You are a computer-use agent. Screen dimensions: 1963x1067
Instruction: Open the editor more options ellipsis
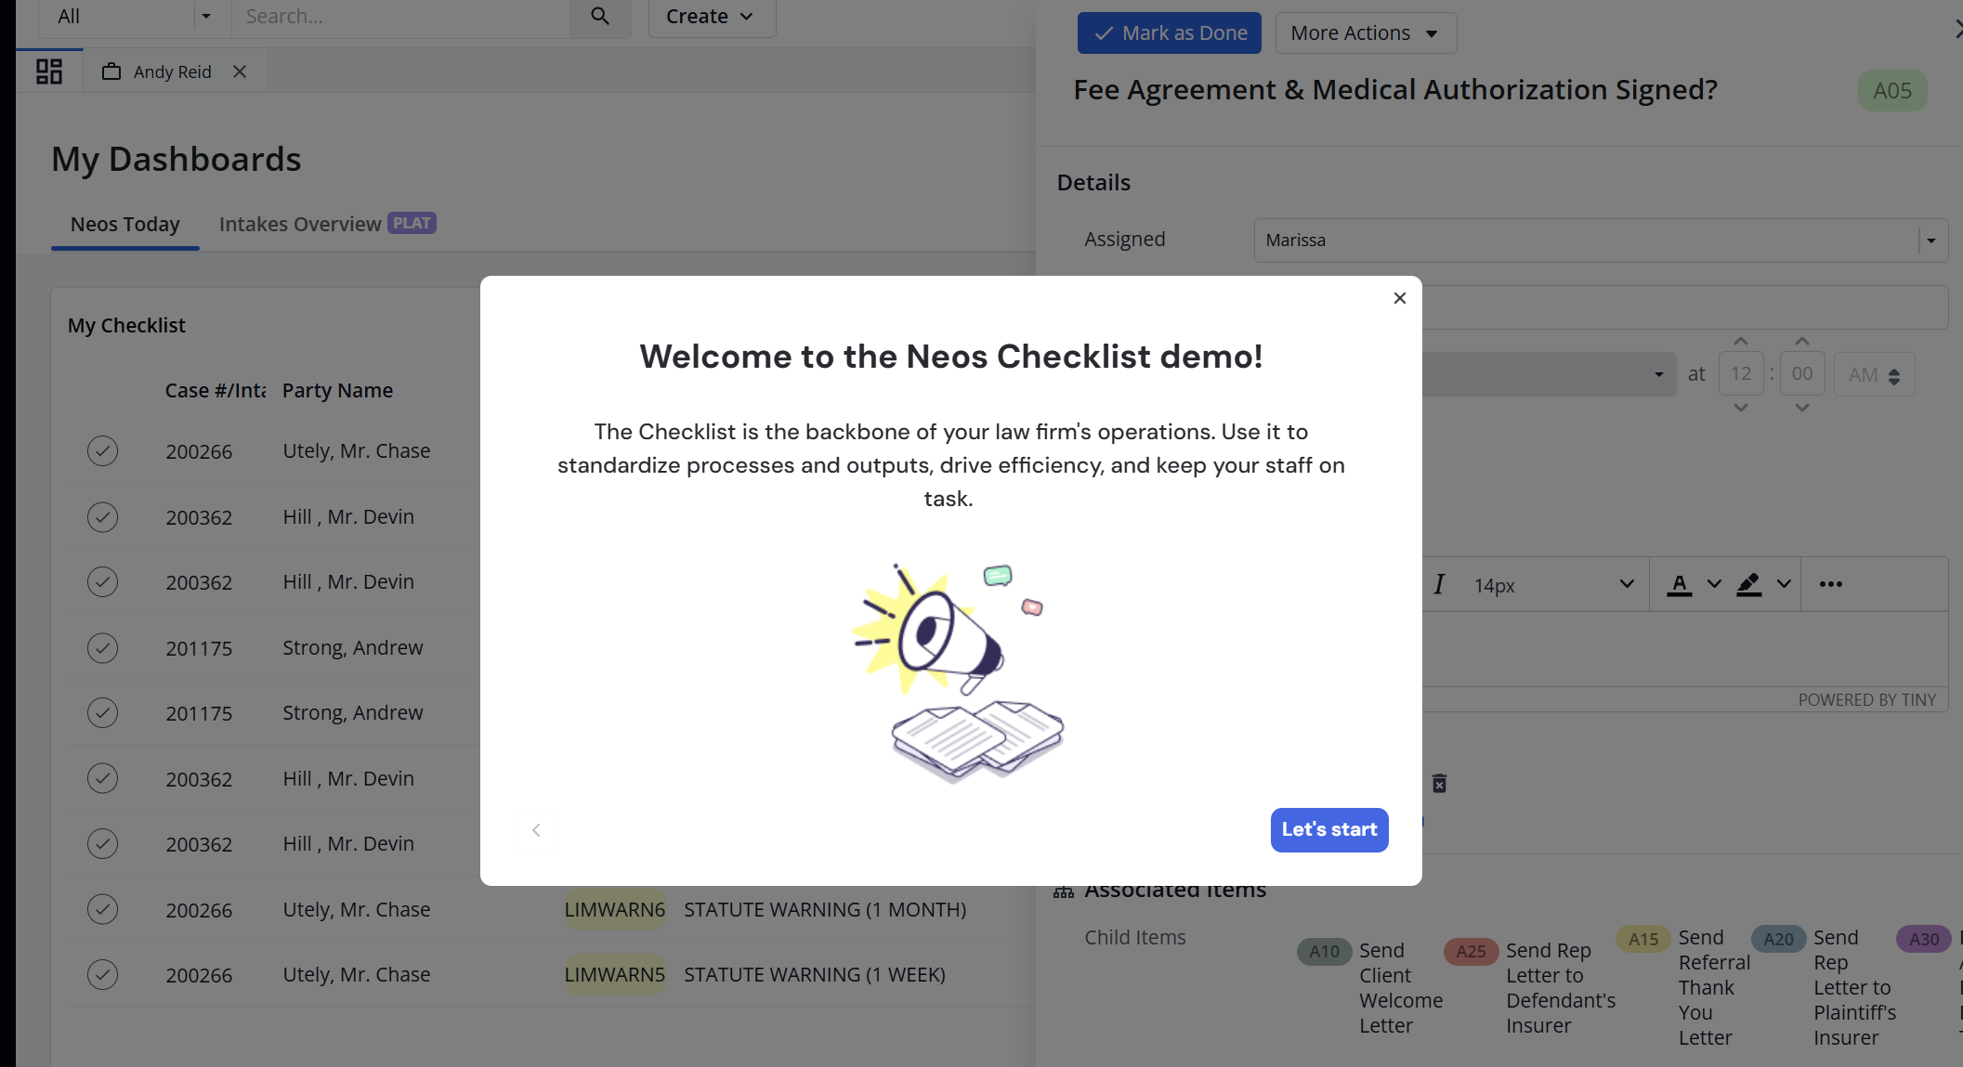(x=1830, y=584)
